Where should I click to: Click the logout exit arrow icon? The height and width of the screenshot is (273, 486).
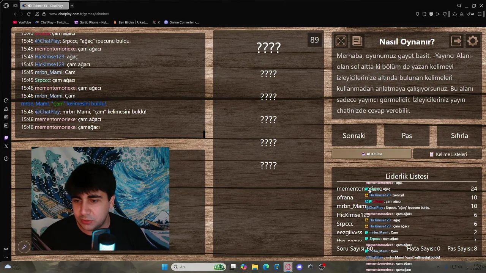tap(456, 41)
